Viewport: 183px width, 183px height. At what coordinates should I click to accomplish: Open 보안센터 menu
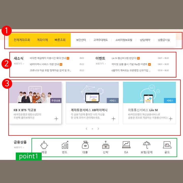(81, 40)
